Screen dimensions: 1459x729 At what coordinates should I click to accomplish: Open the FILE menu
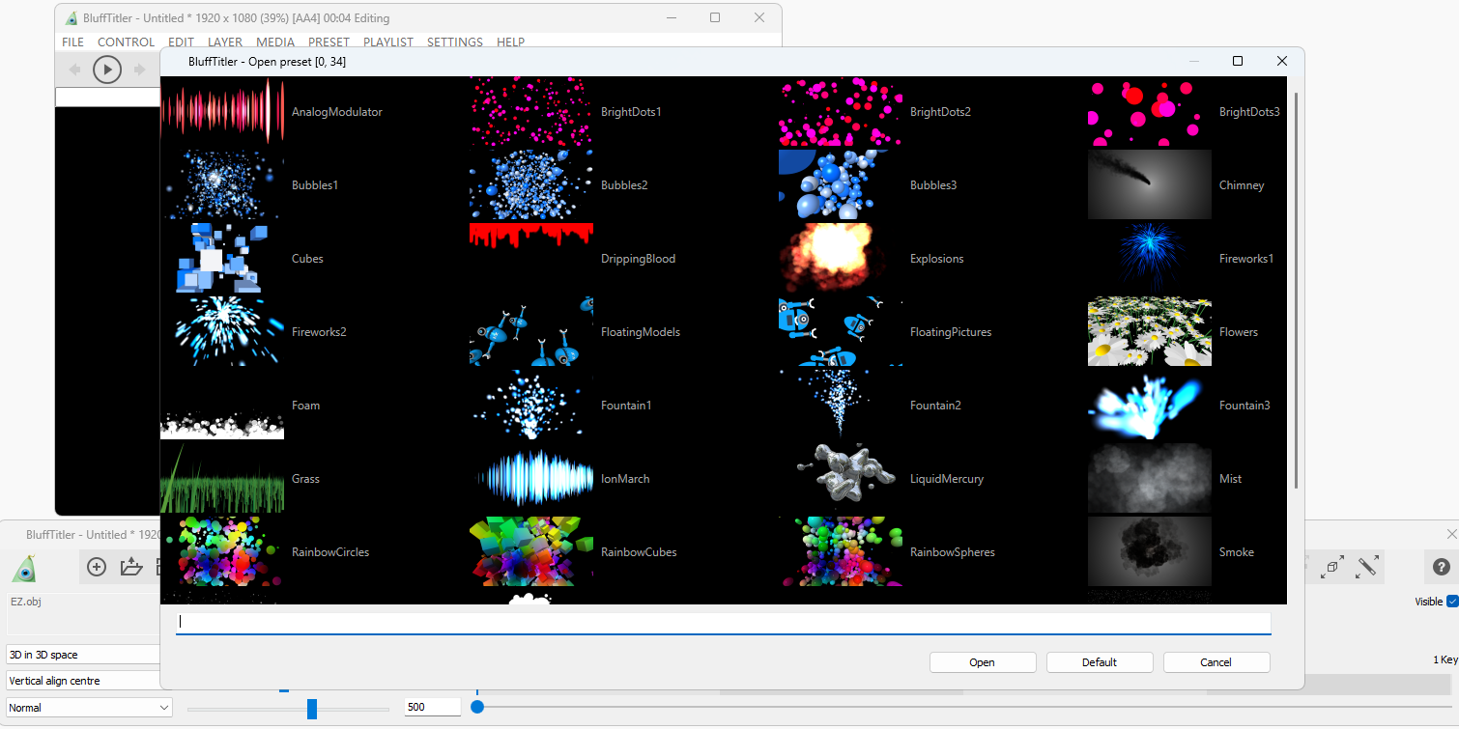click(x=72, y=42)
